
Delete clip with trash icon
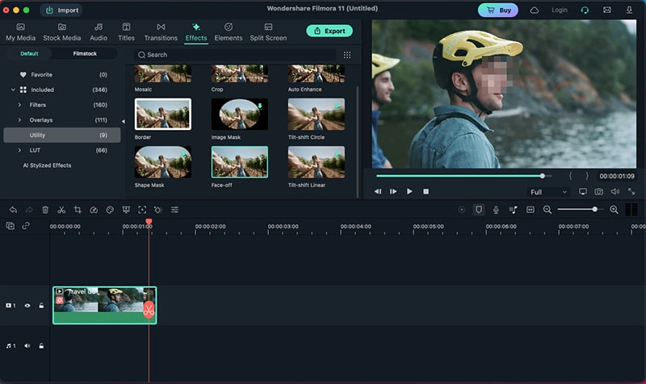(45, 210)
